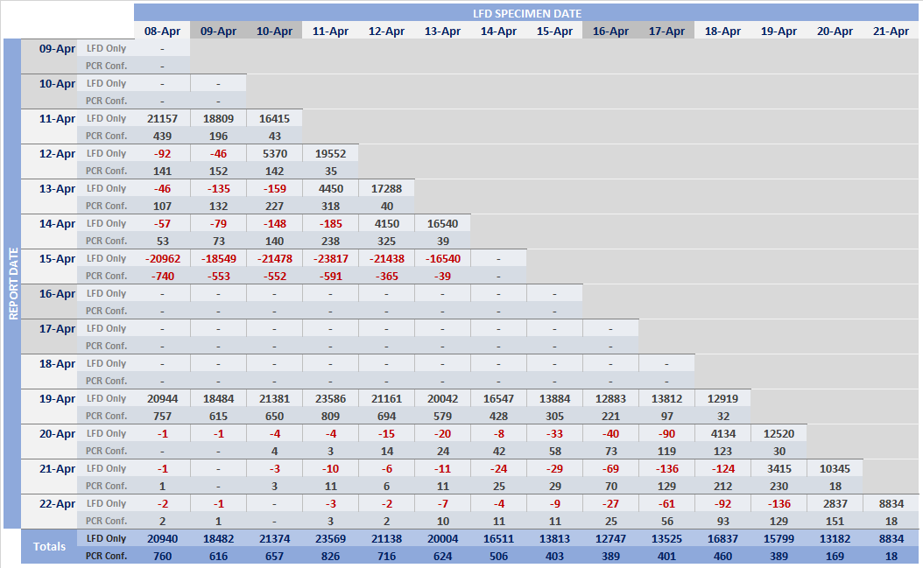Click the red value -92

click(163, 154)
